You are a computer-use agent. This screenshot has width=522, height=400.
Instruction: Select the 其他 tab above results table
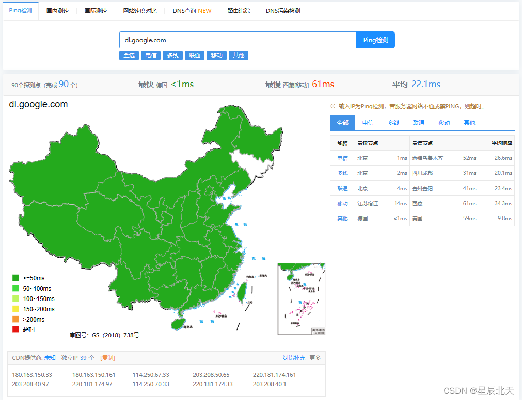tap(469, 123)
